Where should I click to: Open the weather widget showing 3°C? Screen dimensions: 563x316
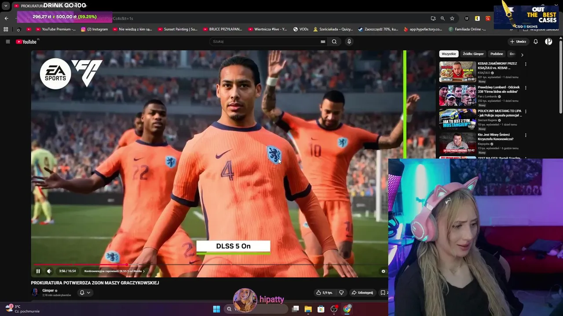click(22, 309)
